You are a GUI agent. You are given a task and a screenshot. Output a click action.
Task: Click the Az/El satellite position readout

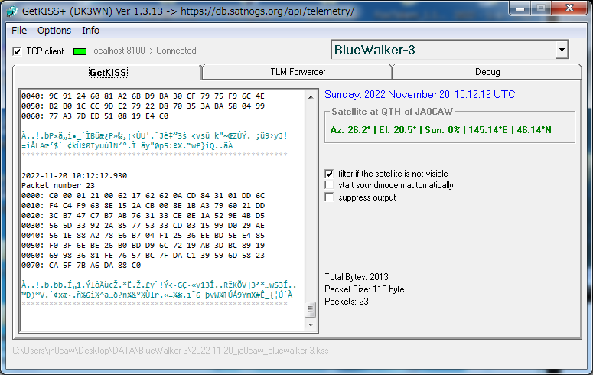[441, 130]
